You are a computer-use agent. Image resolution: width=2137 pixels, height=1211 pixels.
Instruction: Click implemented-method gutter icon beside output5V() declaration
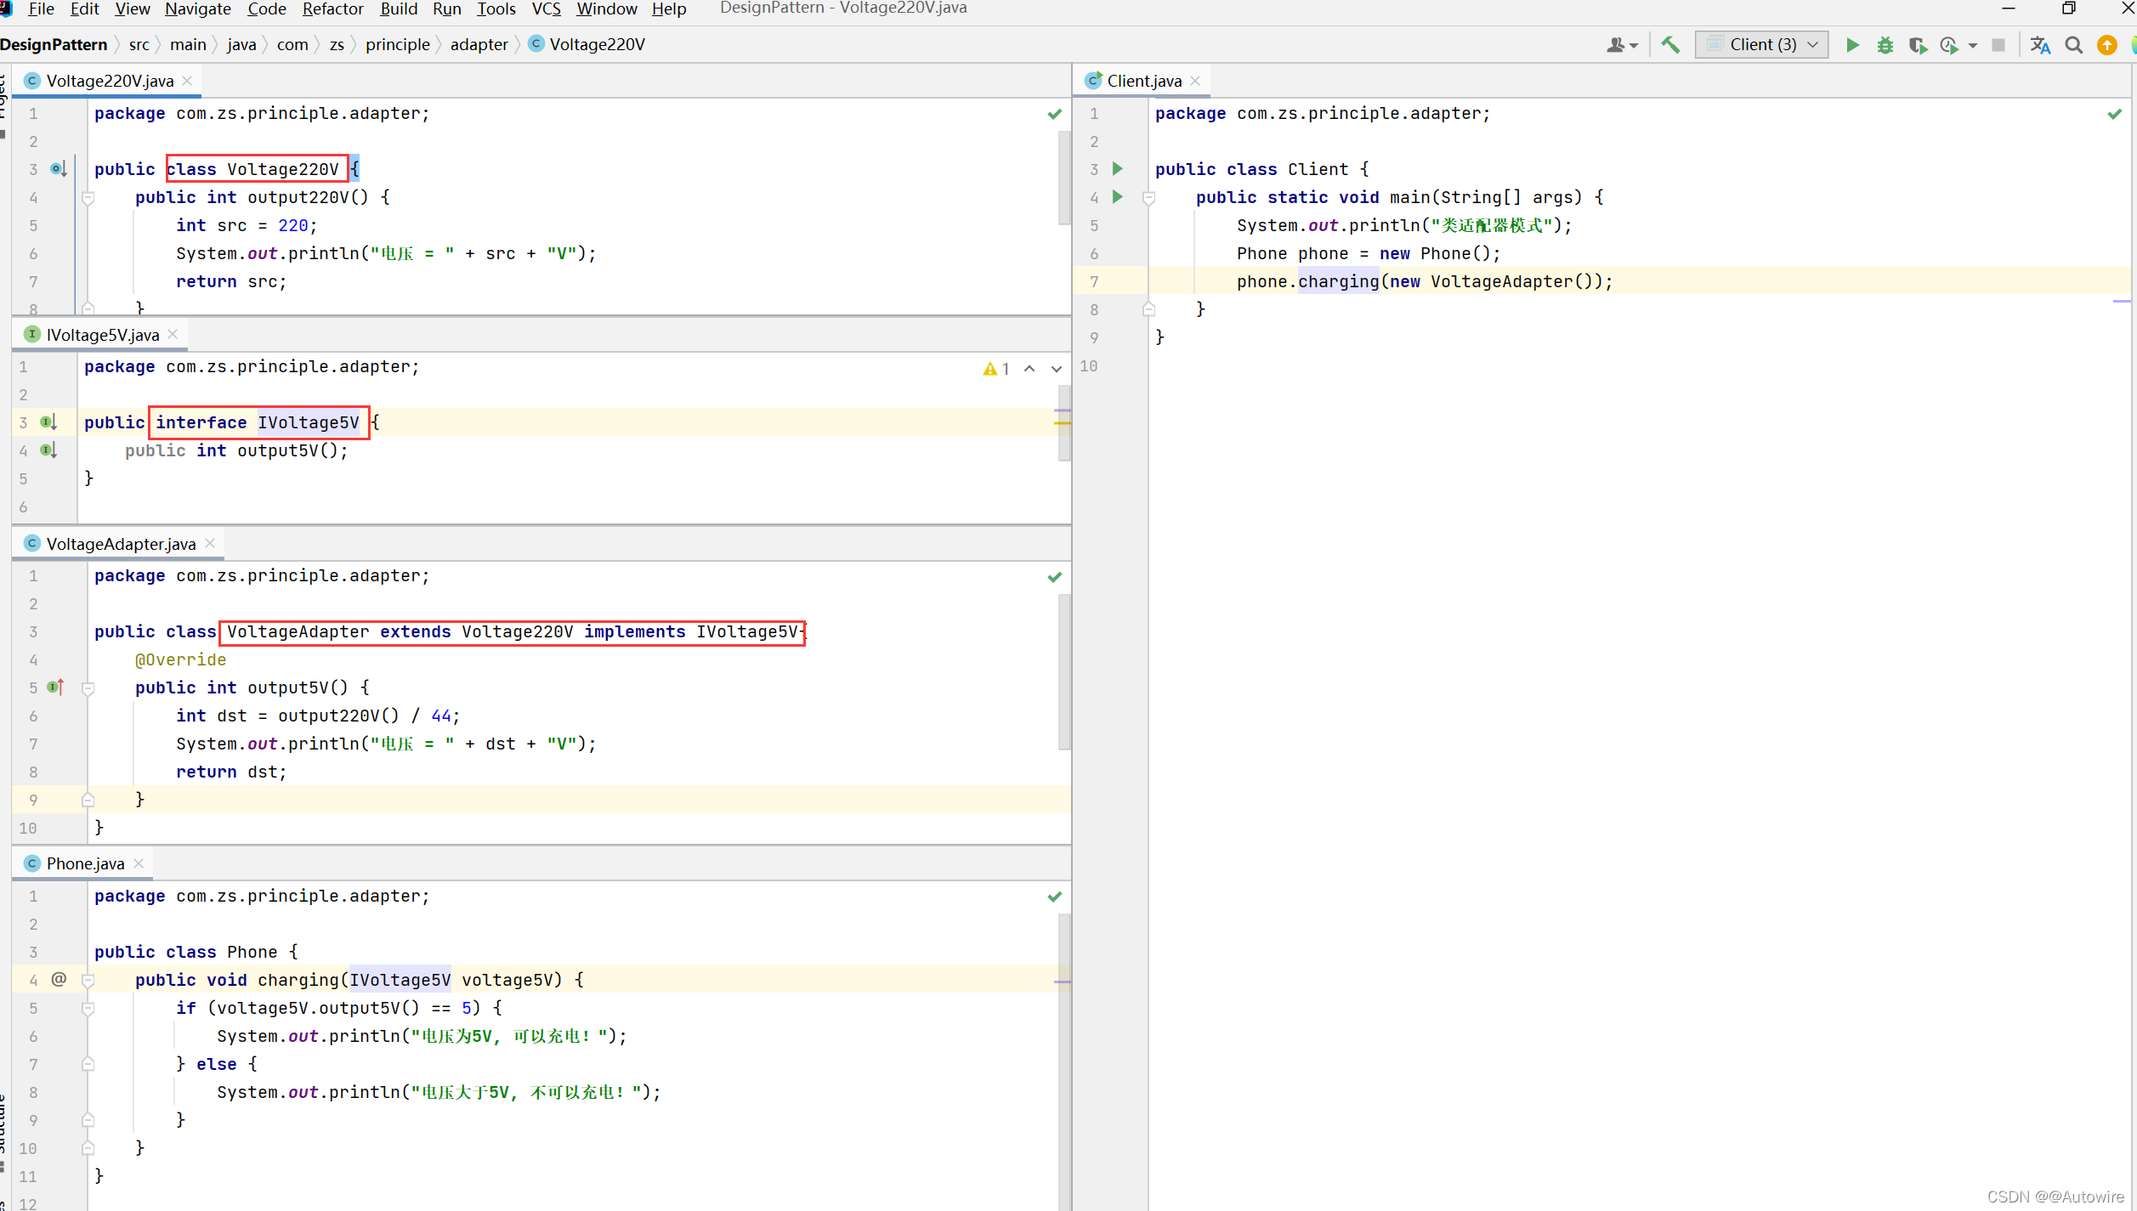pos(48,450)
